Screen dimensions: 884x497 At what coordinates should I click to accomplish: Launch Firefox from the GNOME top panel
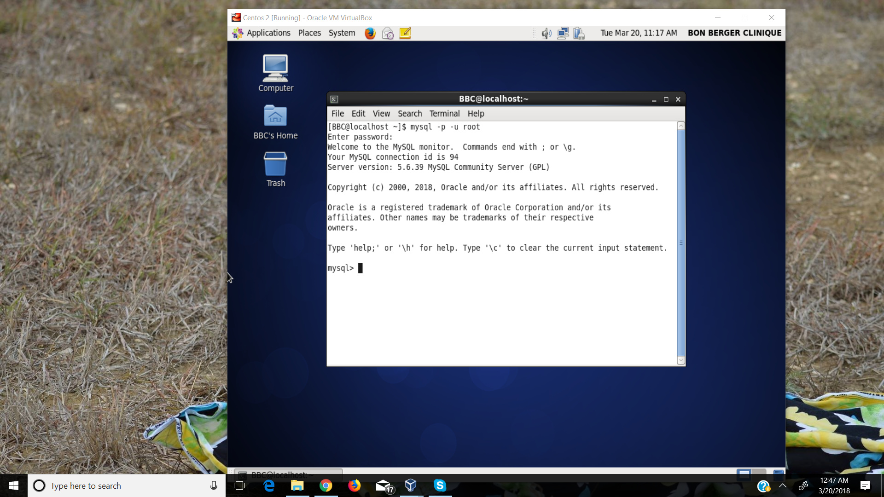click(x=370, y=33)
